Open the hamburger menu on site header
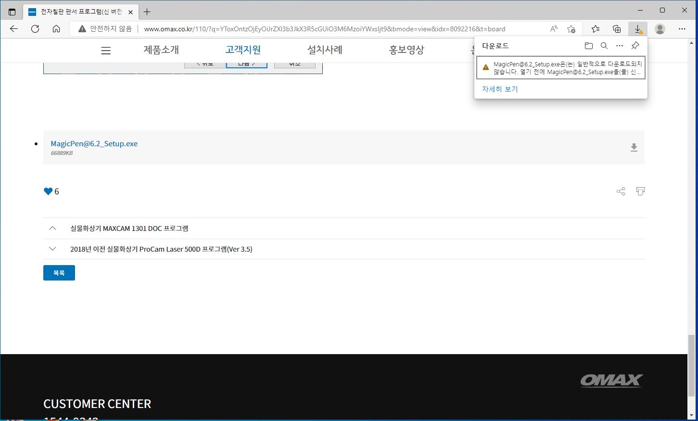698x421 pixels. tap(106, 51)
